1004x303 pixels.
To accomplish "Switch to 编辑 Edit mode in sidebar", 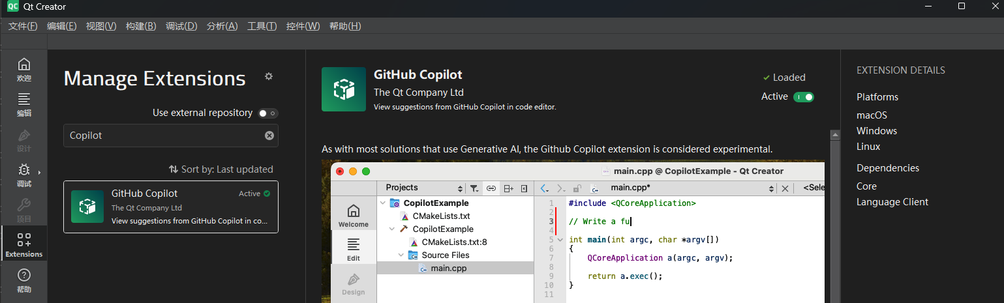I will [23, 106].
